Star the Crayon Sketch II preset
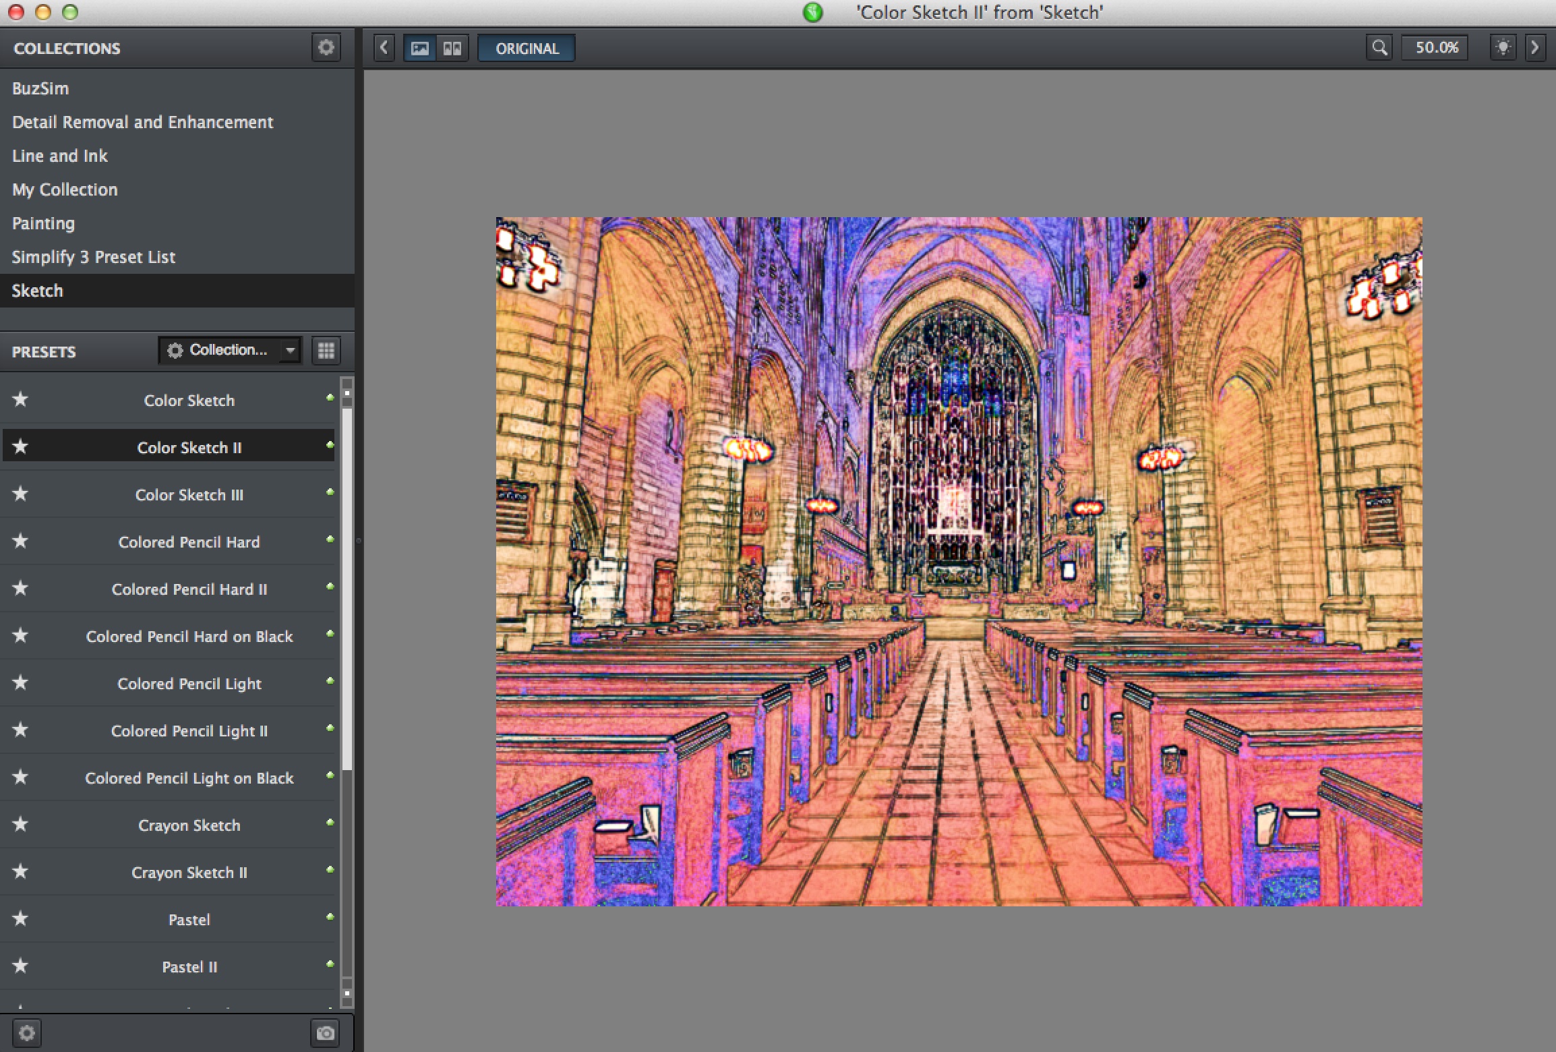Screen dimensions: 1556x1052 (20, 871)
